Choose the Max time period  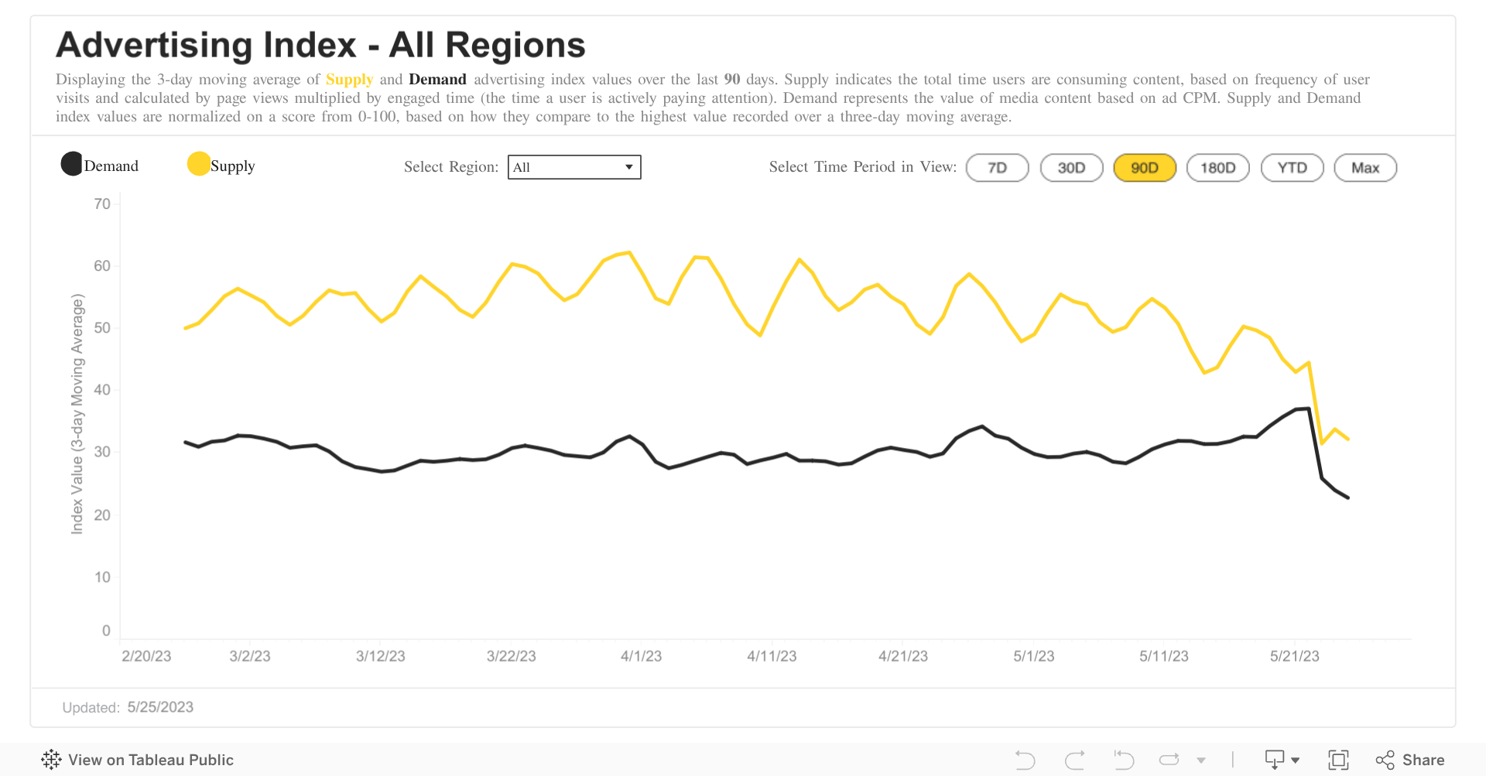(x=1365, y=168)
